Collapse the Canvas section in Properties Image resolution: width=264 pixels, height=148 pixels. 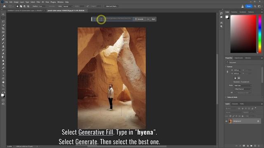point(226,67)
